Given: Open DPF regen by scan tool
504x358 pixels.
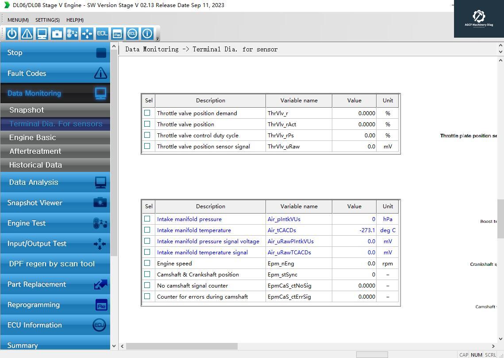Looking at the screenshot, I should pos(55,264).
